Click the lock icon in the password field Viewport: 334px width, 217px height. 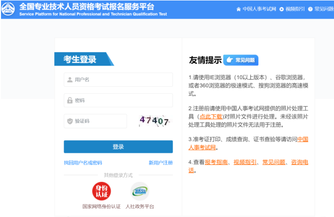[70, 100]
